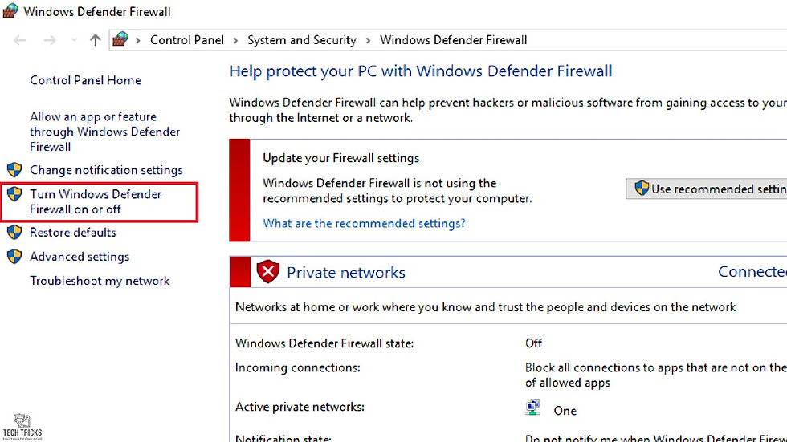
Task: Click the Forward navigation arrow
Action: pyautogui.click(x=50, y=40)
